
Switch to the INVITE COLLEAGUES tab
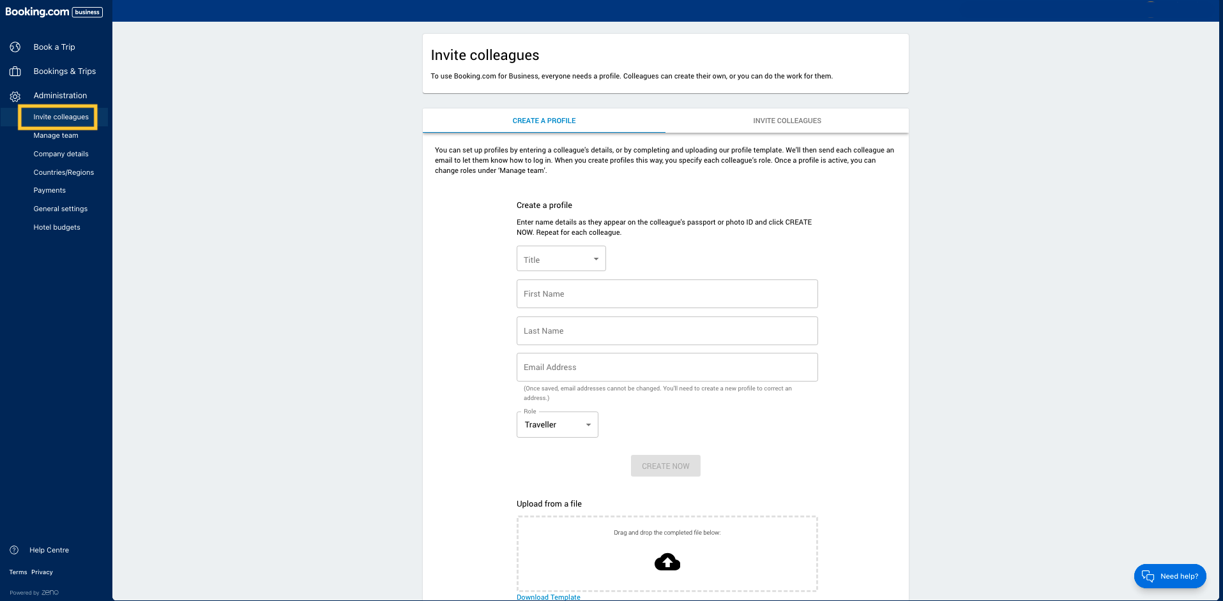787,121
